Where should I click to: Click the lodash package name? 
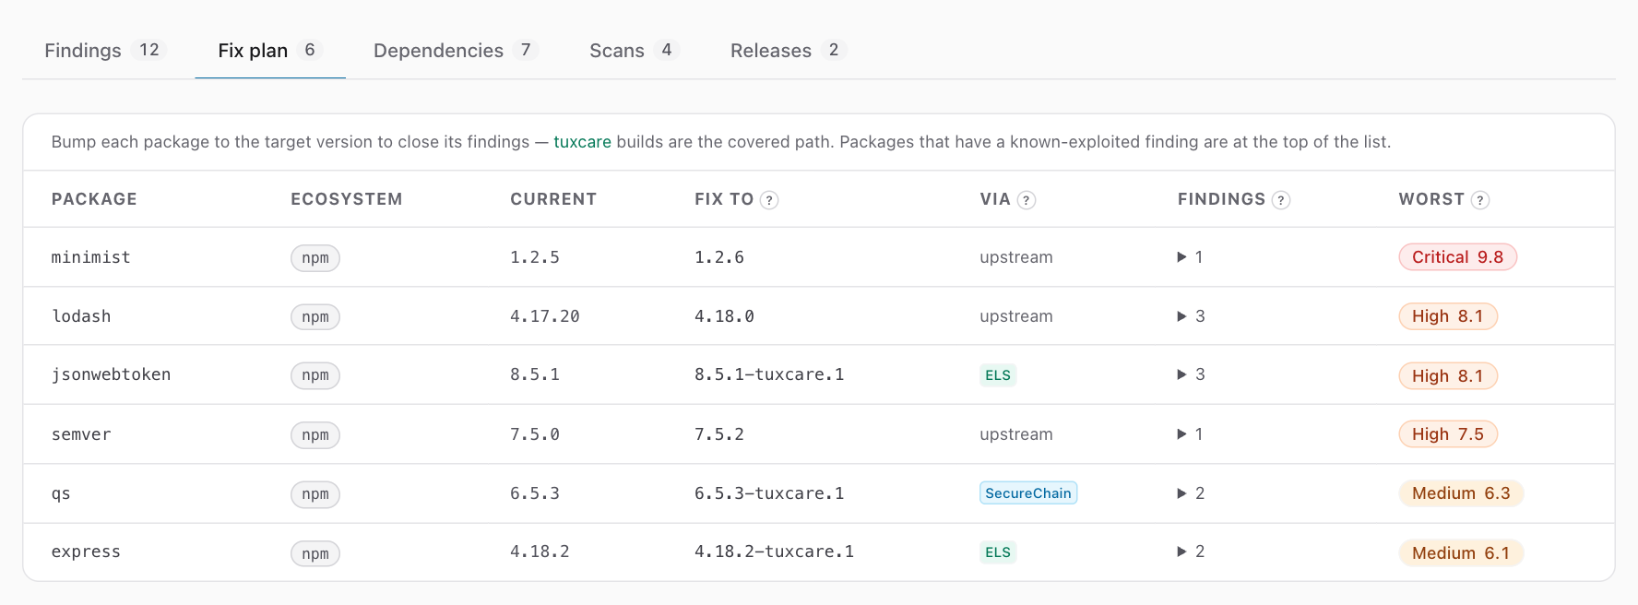tap(81, 316)
